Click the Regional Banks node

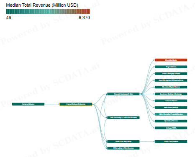[x=171, y=67]
